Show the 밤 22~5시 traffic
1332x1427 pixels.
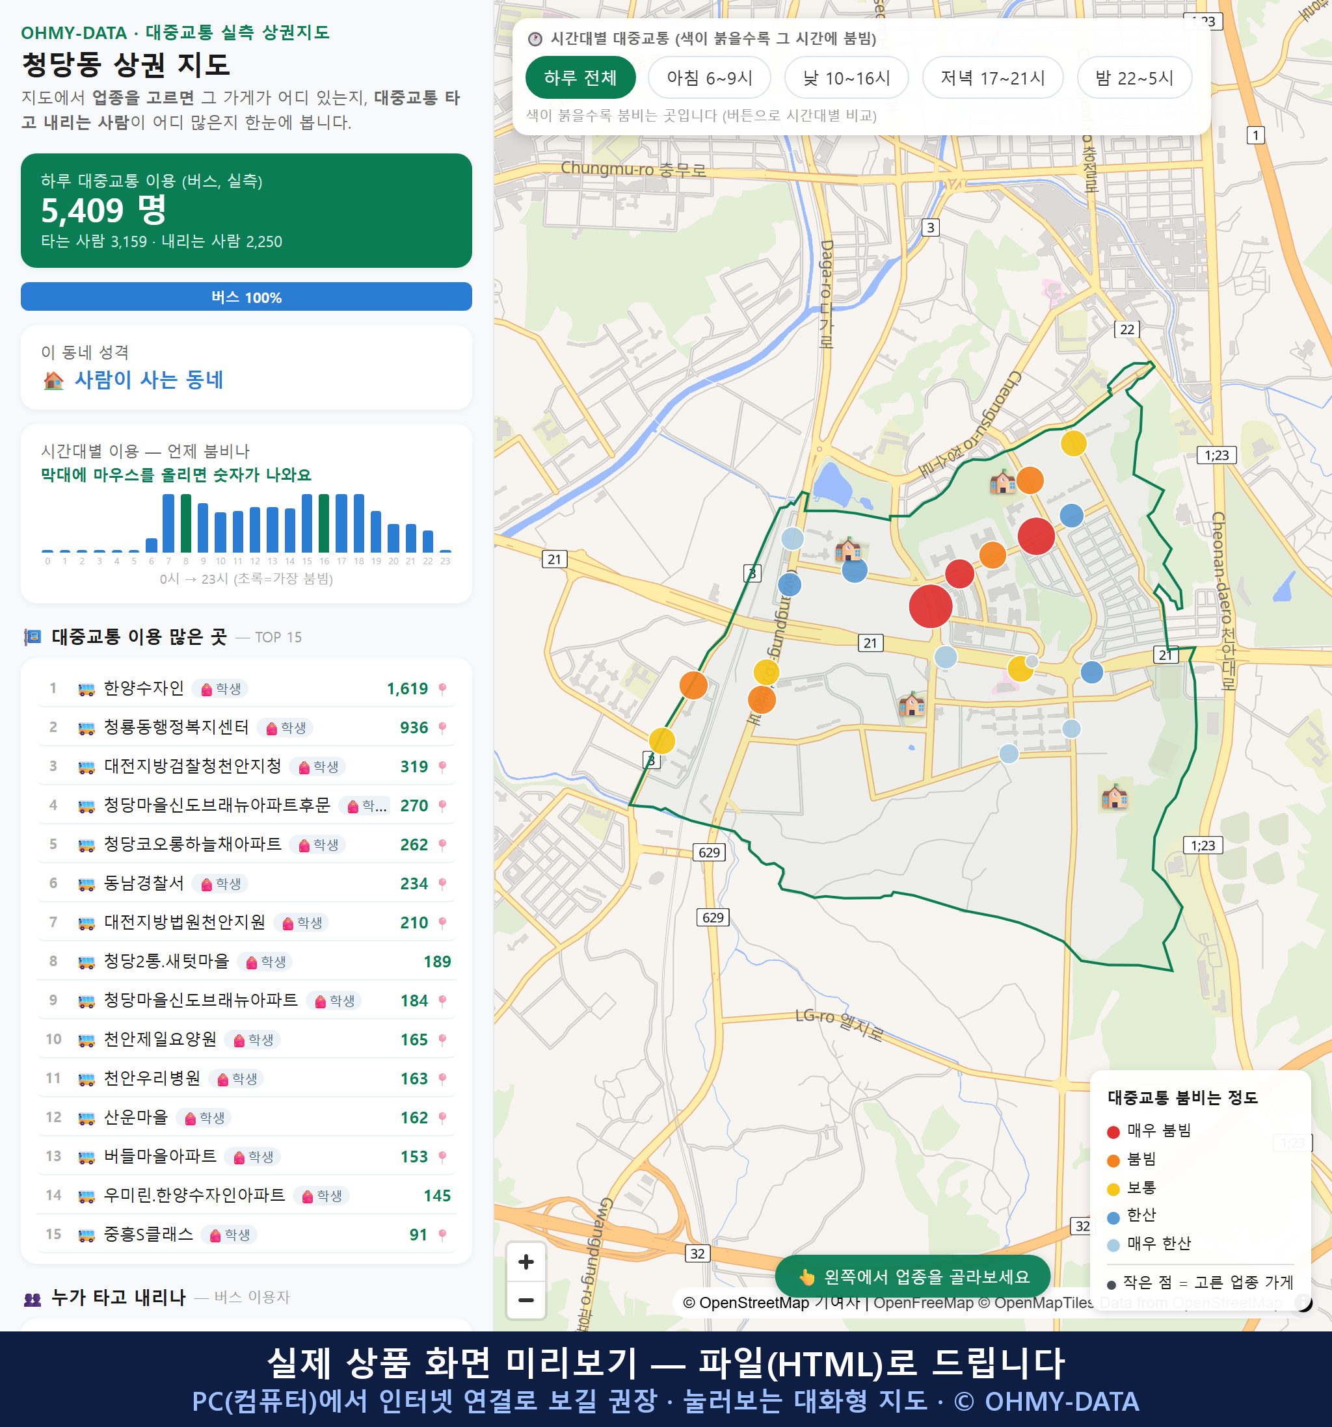click(x=1134, y=77)
